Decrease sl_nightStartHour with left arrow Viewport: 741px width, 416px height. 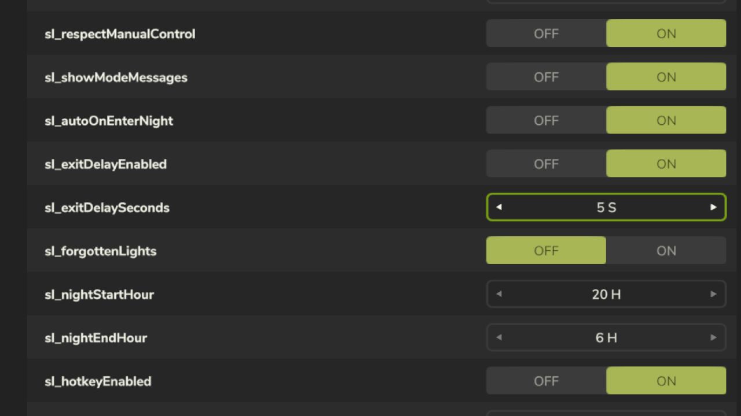pyautogui.click(x=499, y=294)
